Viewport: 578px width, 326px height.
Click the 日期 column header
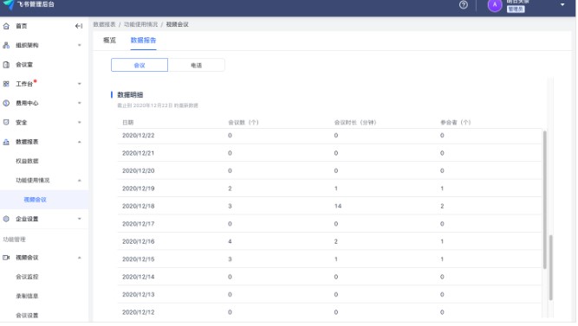pyautogui.click(x=128, y=123)
